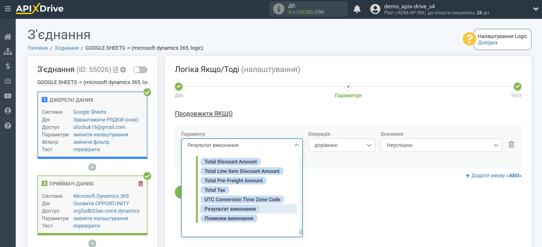The width and height of the screenshot is (542, 247).
Task: Open the Операція dropdown
Action: tap(341, 145)
